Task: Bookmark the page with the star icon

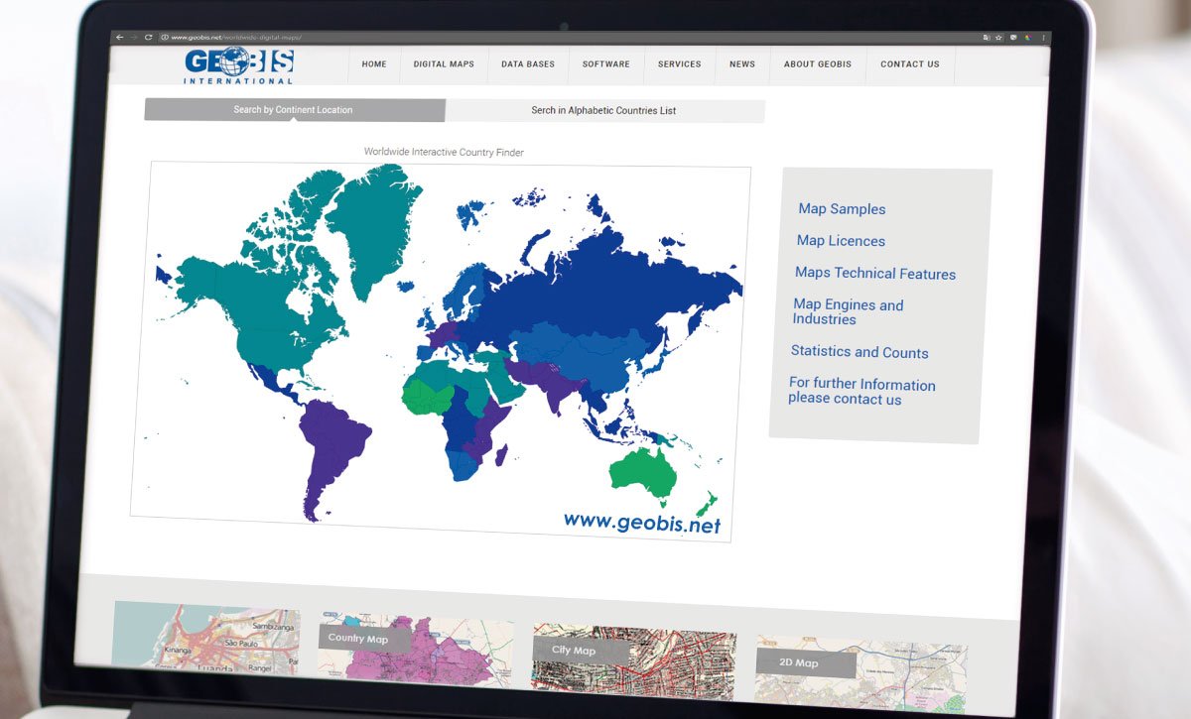Action: point(998,38)
